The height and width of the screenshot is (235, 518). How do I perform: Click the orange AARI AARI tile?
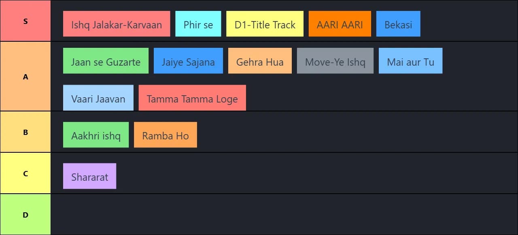pyautogui.click(x=340, y=24)
